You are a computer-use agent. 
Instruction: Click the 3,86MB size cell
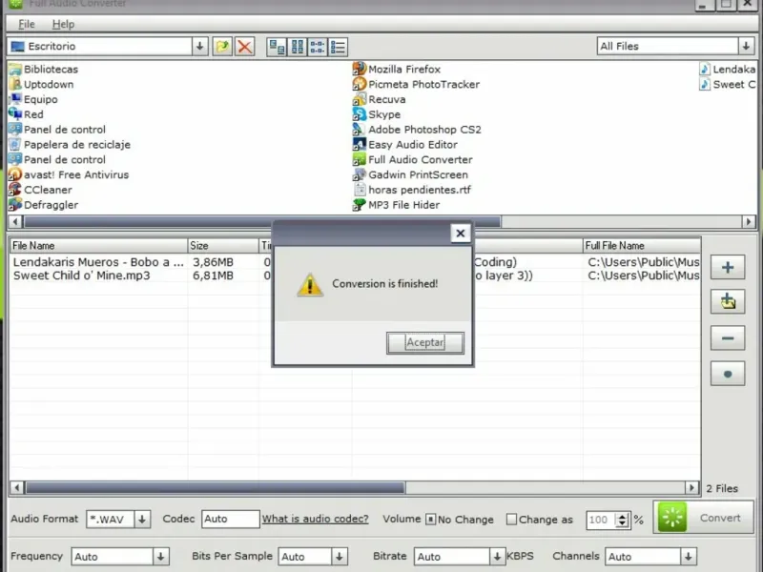213,261
